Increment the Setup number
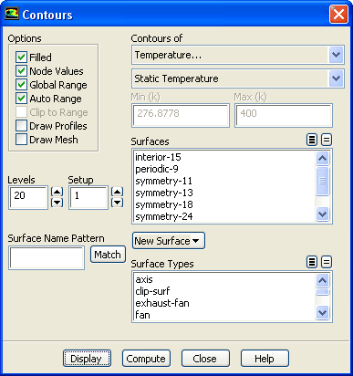The height and width of the screenshot is (376, 353). (117, 192)
